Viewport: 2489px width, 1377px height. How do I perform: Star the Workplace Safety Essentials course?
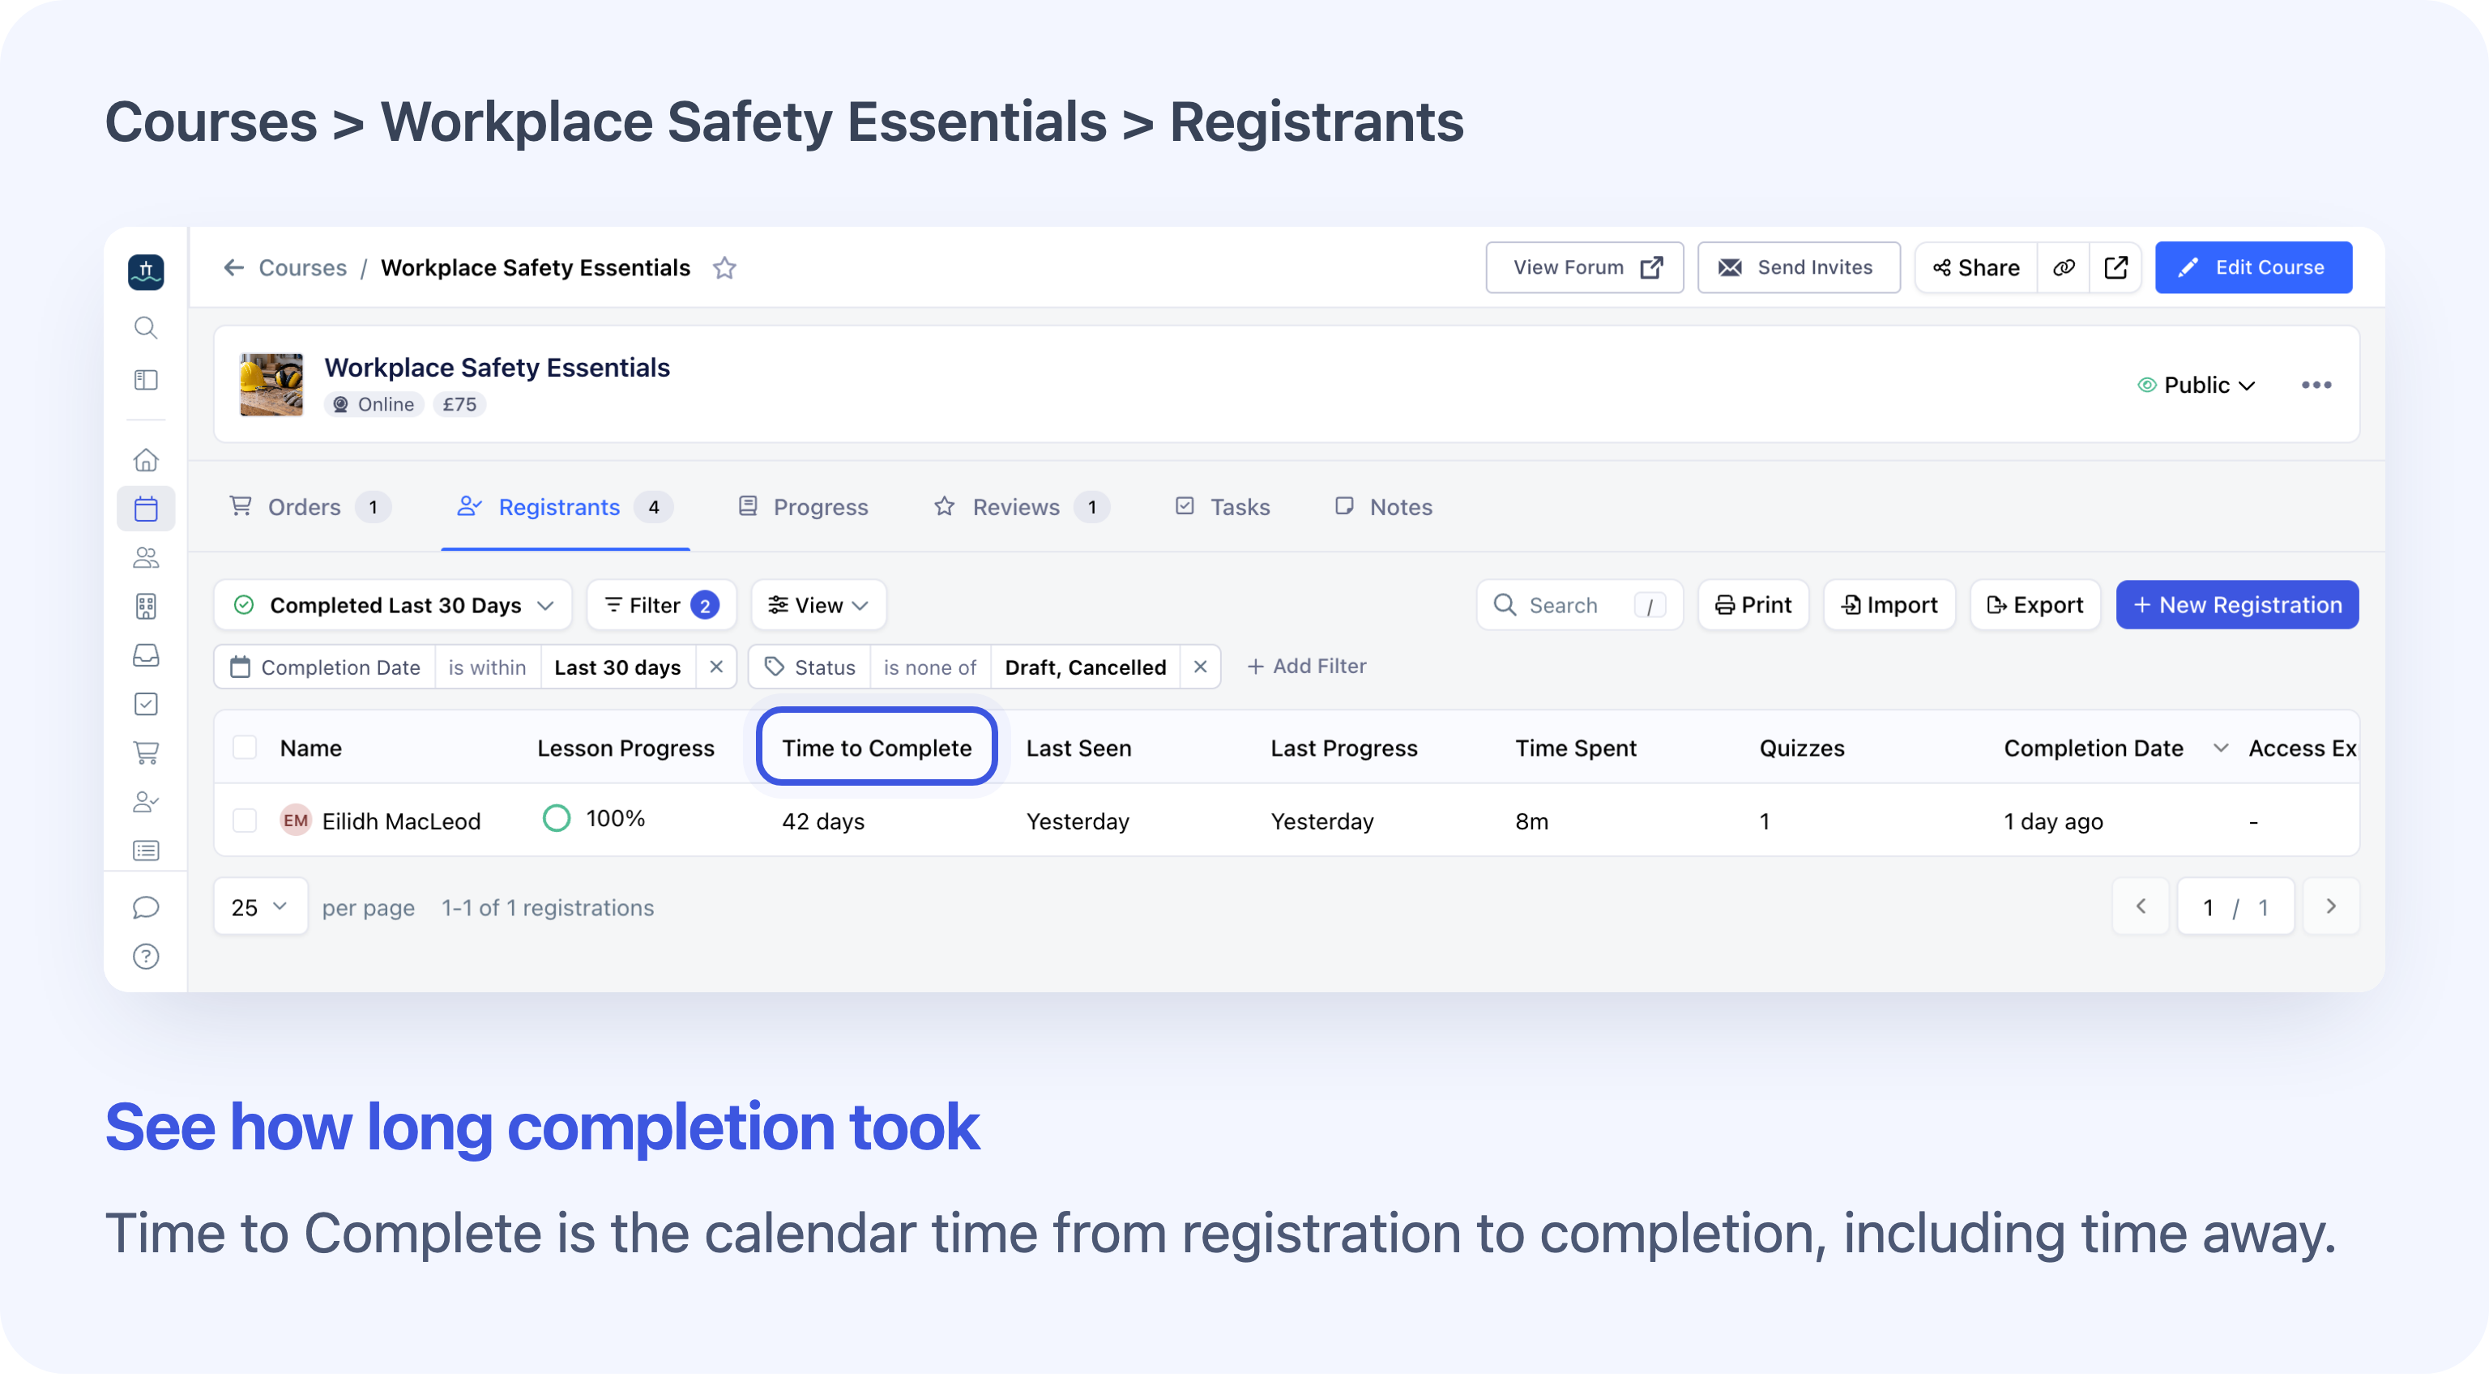tap(726, 268)
